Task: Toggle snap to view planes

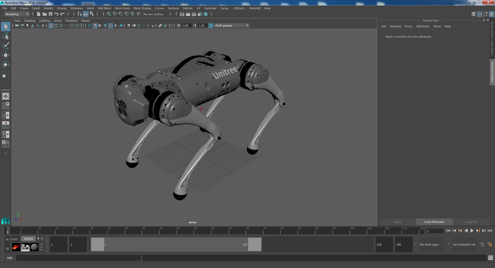Action: (133, 14)
